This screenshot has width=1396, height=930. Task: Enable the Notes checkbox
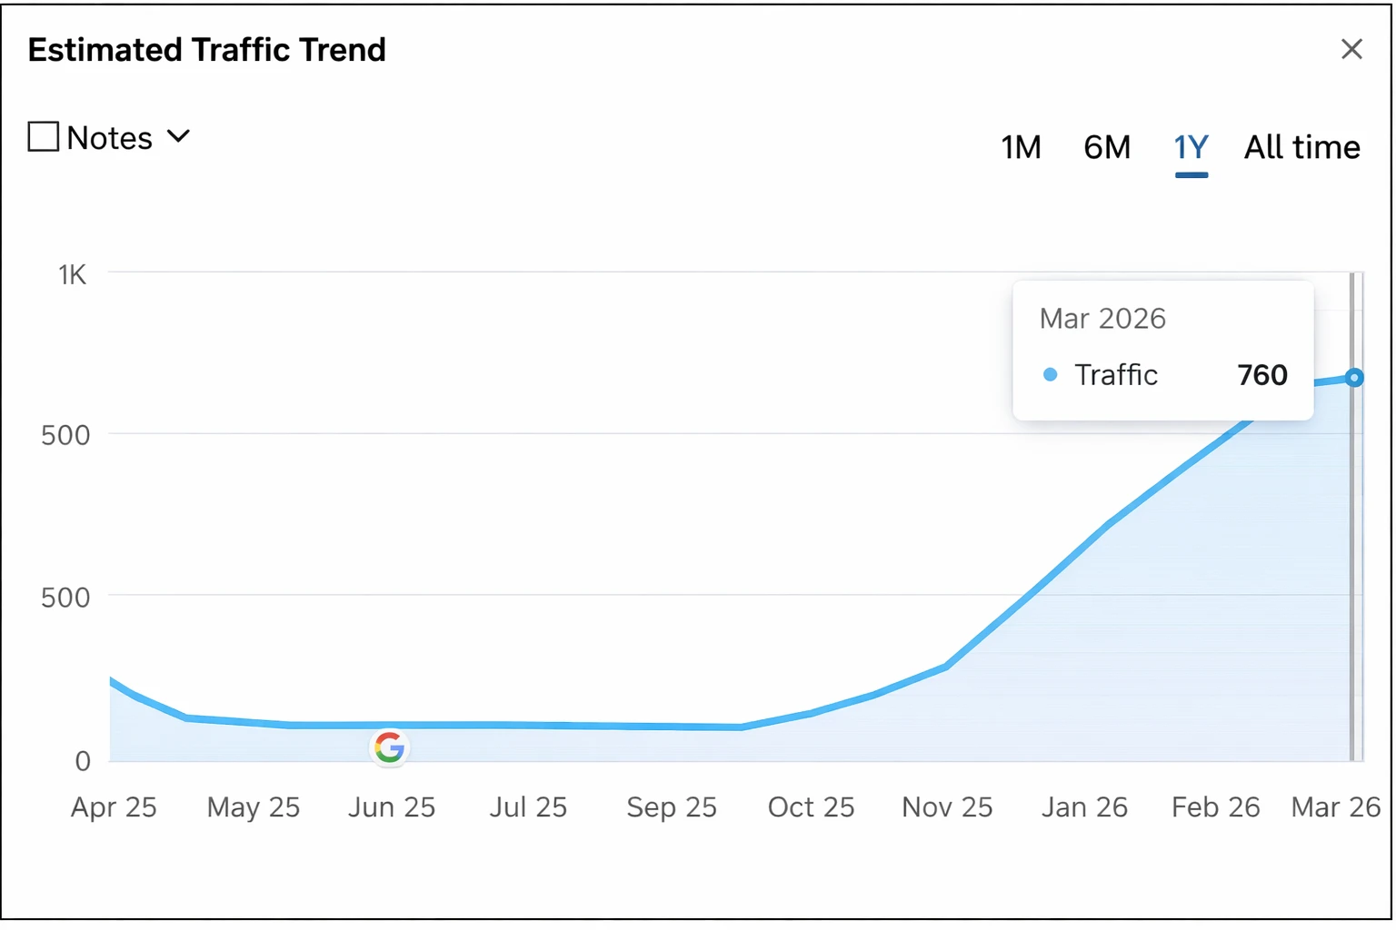click(x=42, y=135)
